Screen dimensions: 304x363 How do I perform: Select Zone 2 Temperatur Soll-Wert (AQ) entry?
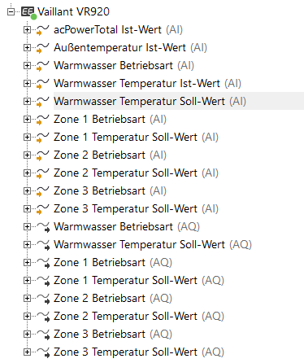click(139, 316)
